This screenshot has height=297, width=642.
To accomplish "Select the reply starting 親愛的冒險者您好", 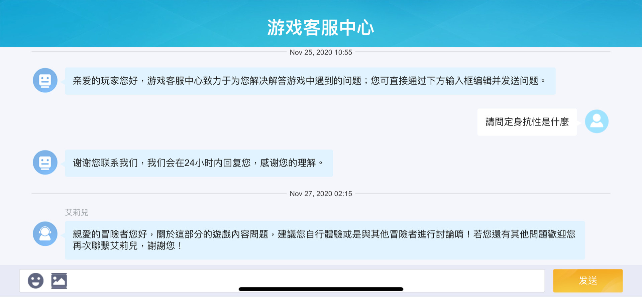I will coord(325,240).
